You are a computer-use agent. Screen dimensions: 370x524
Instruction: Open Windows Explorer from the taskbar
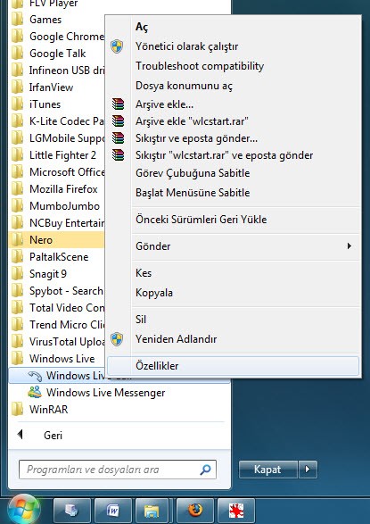click(152, 511)
